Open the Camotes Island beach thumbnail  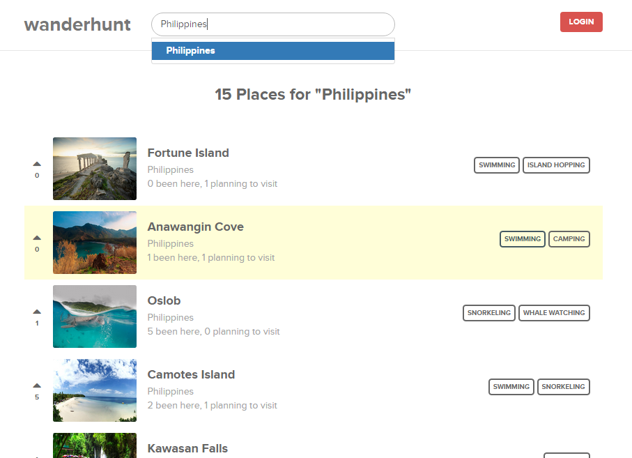click(x=95, y=390)
